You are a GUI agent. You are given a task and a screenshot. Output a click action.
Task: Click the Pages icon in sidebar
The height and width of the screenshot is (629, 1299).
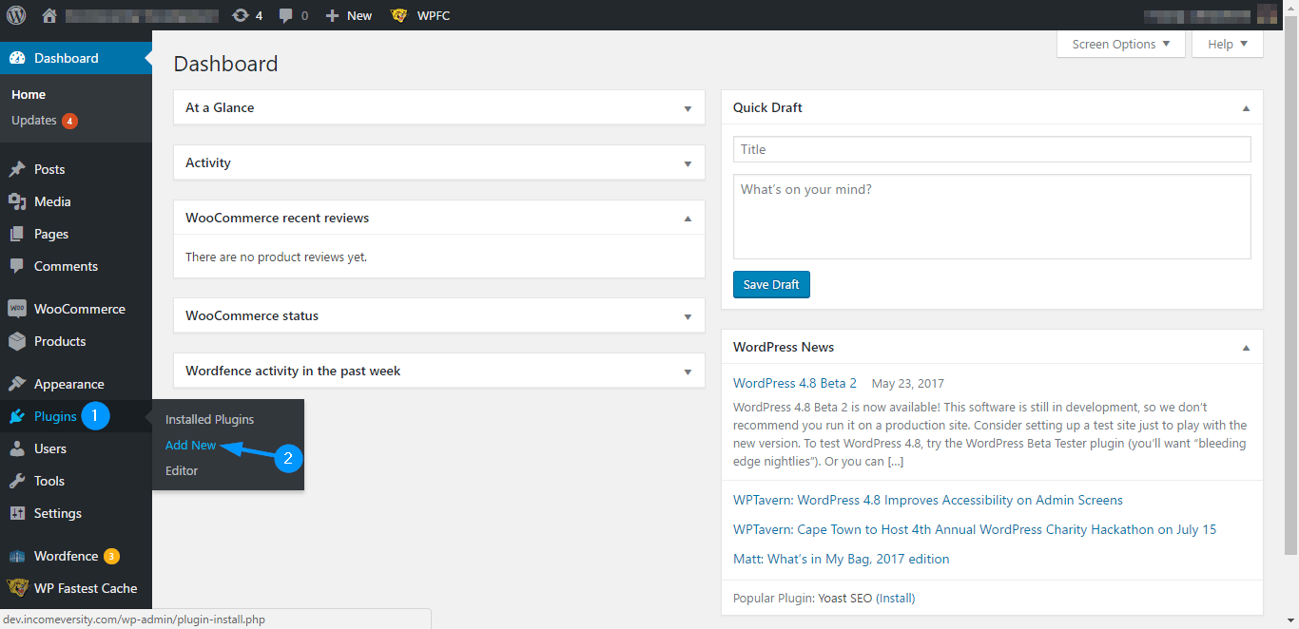(x=17, y=234)
